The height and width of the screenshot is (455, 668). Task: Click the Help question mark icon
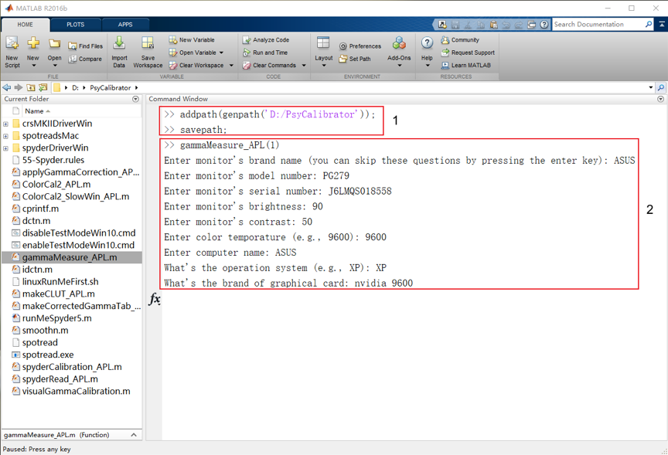point(427,43)
